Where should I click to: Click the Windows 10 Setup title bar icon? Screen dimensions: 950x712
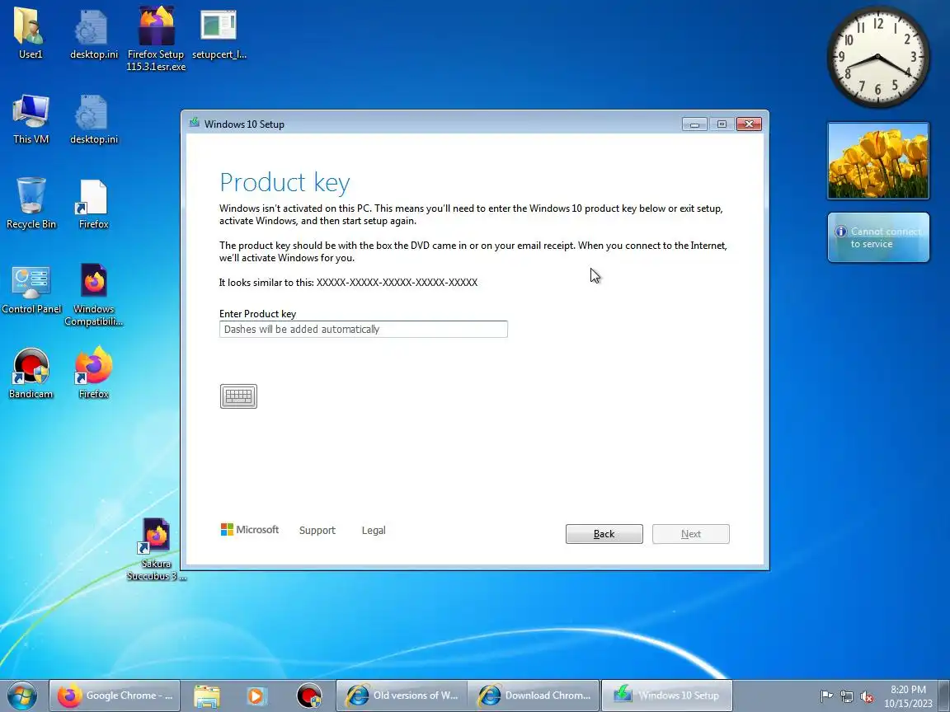[x=194, y=123]
